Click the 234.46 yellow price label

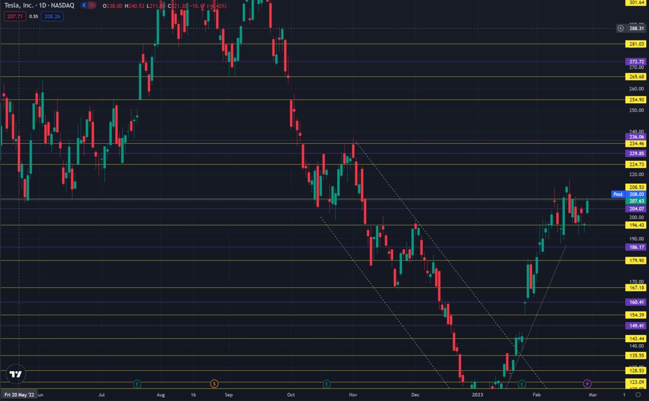click(636, 144)
